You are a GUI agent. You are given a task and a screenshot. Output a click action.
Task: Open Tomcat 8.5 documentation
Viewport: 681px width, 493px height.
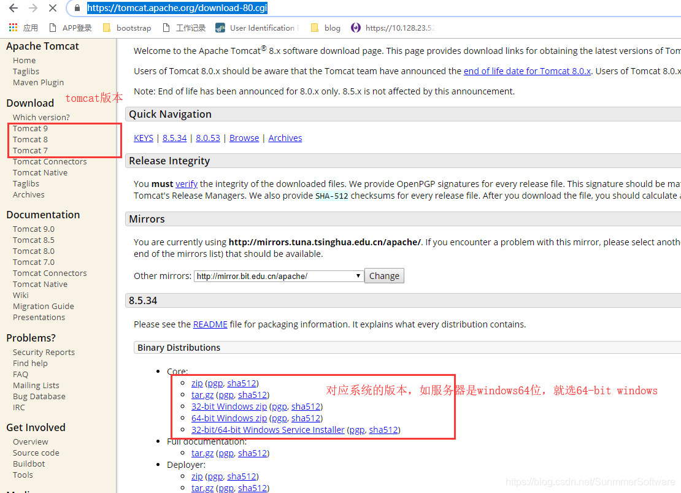(34, 240)
